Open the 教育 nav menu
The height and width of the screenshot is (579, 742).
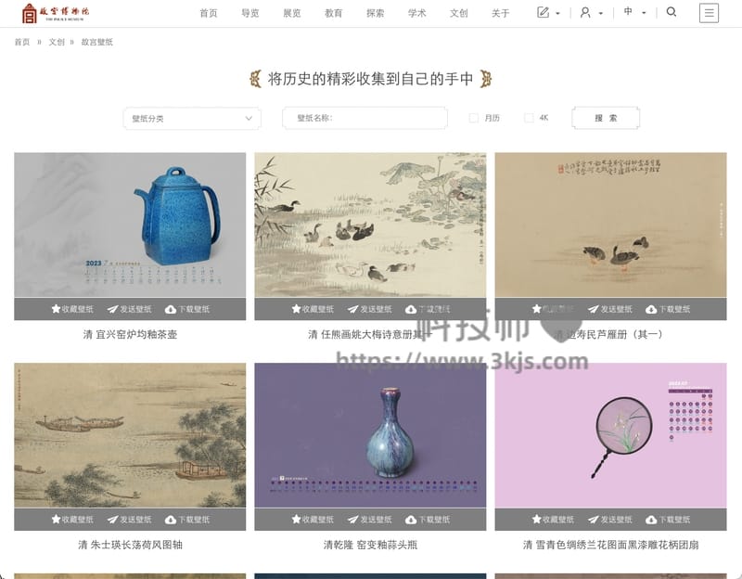tap(333, 13)
